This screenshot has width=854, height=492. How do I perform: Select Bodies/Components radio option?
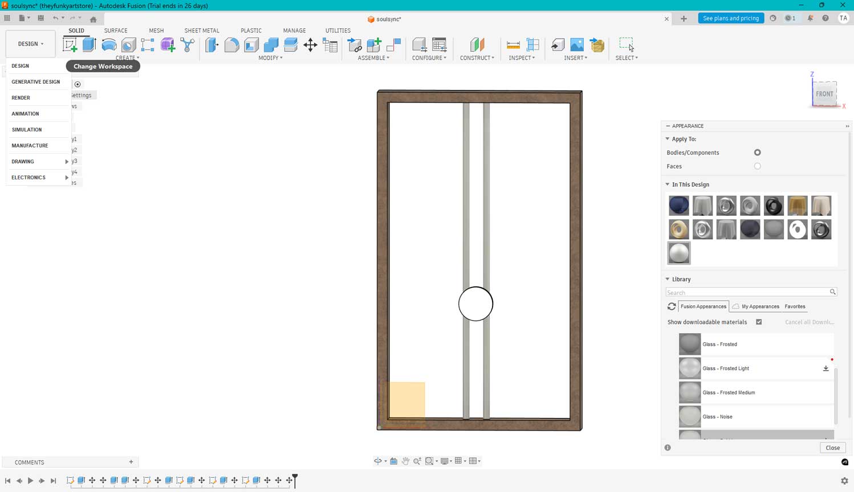[x=757, y=153]
